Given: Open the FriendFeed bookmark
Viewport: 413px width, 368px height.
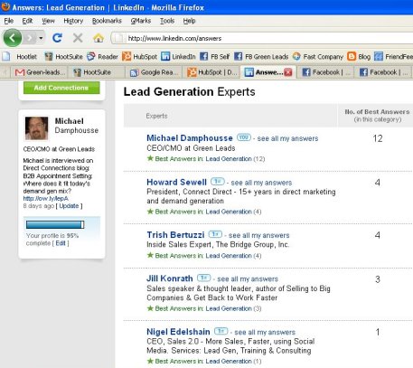Looking at the screenshot, I should click(393, 56).
